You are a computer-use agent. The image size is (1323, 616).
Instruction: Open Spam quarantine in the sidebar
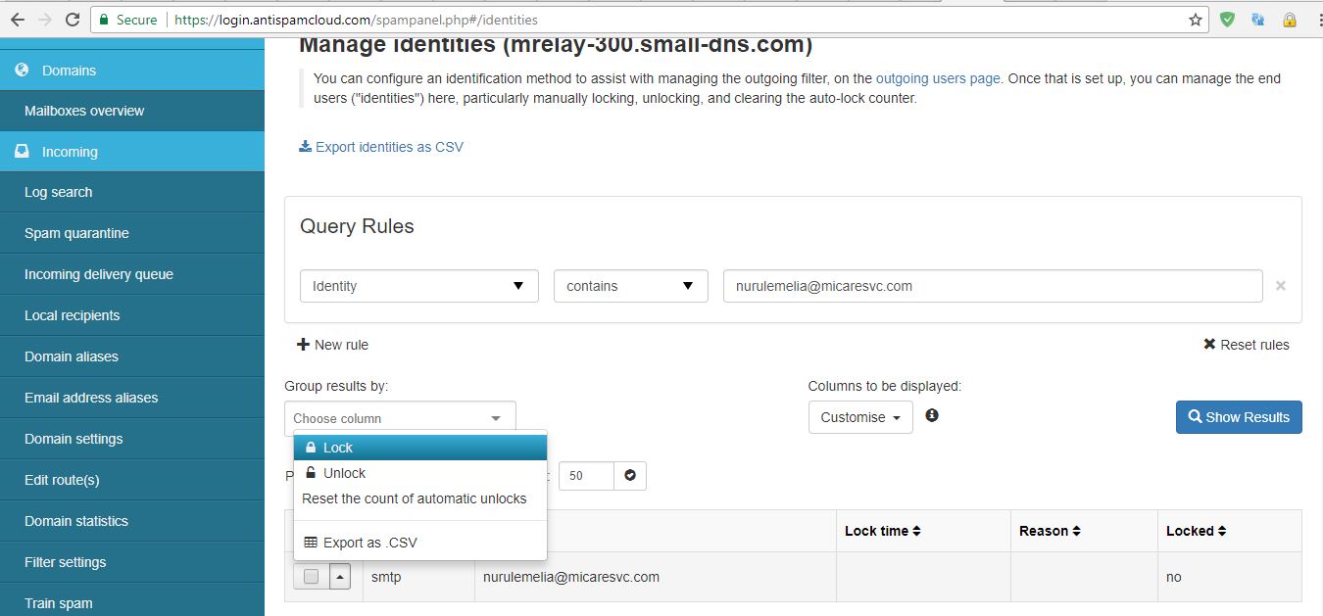point(76,233)
